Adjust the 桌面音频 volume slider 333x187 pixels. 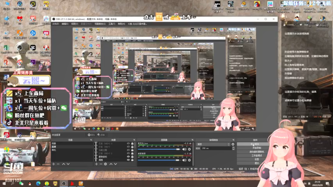(159, 160)
